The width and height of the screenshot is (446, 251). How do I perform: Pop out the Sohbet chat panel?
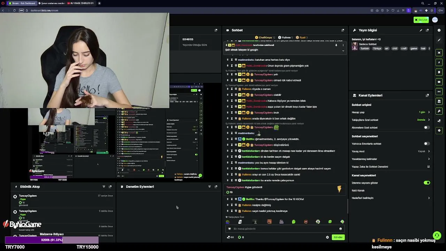(x=343, y=30)
